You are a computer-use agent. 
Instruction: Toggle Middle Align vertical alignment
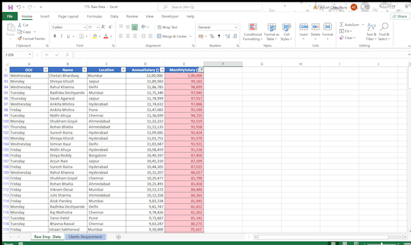(x=128, y=27)
